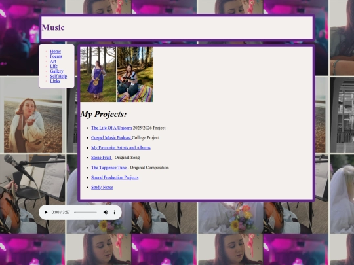This screenshot has width=354, height=265.
Task: Go to the Poems page
Action: [56, 56]
